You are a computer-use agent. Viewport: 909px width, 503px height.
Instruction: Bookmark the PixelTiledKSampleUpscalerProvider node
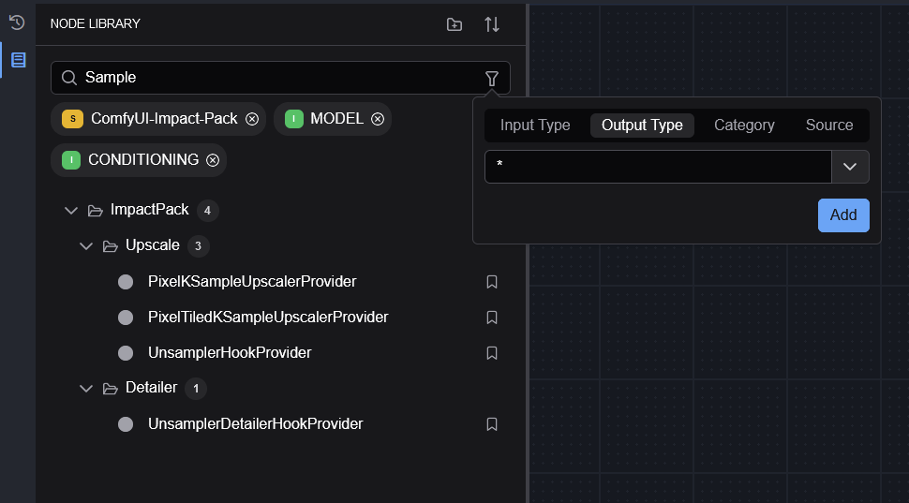(x=492, y=318)
